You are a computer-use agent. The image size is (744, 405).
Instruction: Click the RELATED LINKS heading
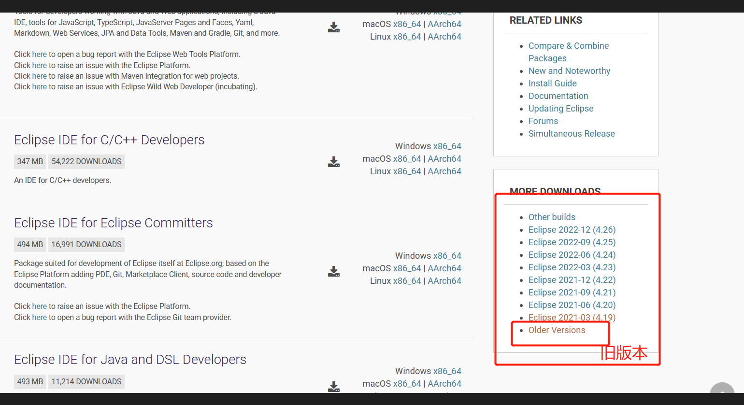click(546, 20)
